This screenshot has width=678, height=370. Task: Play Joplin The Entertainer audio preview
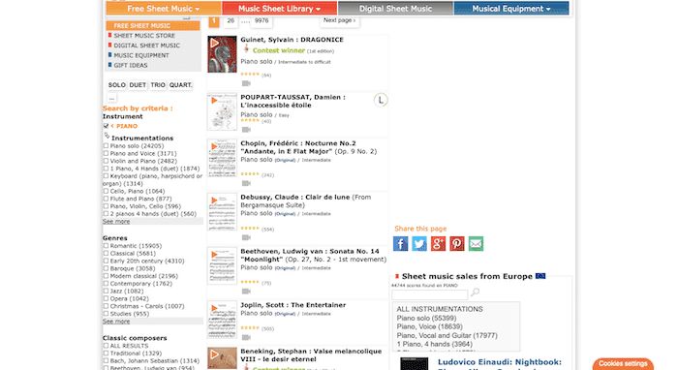click(214, 309)
